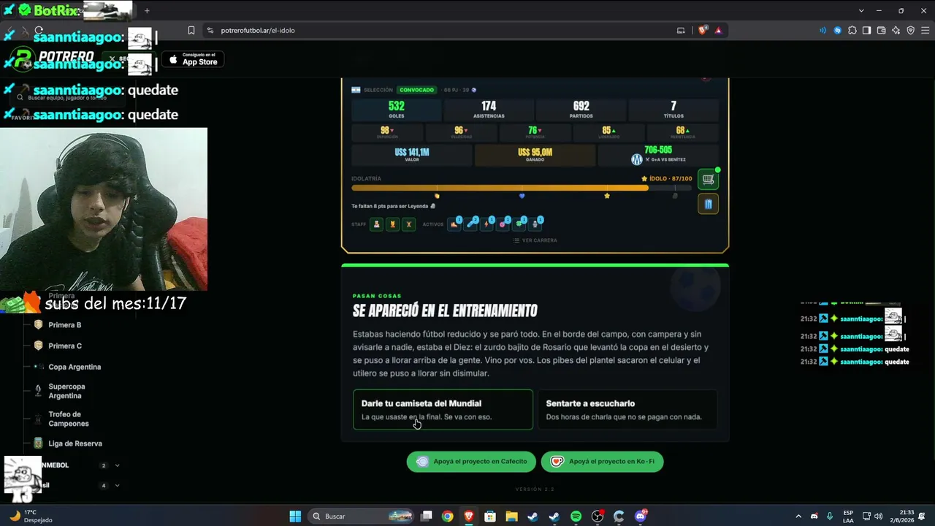Click the Shazam extension icon
Image resolution: width=935 pixels, height=526 pixels.
838,30
